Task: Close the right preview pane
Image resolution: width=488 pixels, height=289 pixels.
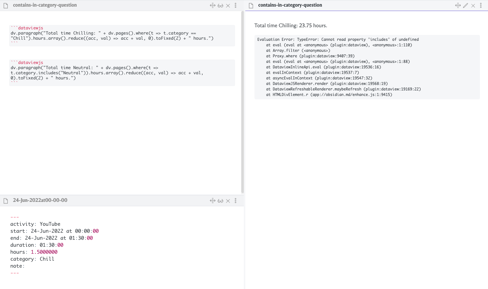Action: [473, 6]
